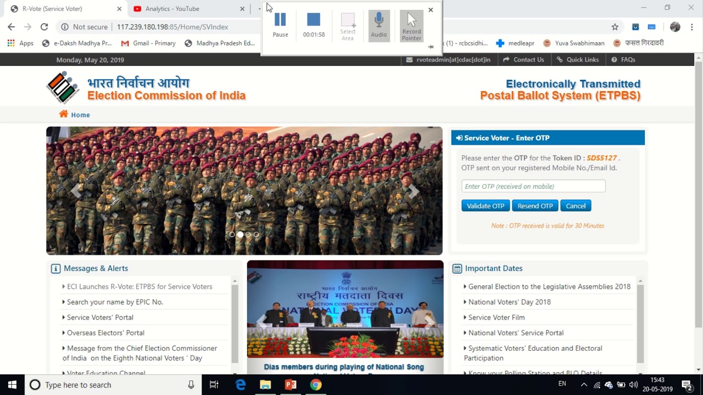This screenshot has width=703, height=395.
Task: Reload the page with the refresh icon
Action: pyautogui.click(x=44, y=27)
